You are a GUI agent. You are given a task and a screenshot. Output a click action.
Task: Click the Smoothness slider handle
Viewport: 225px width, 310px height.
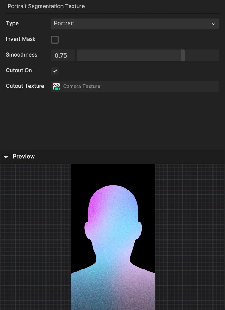[x=183, y=55]
